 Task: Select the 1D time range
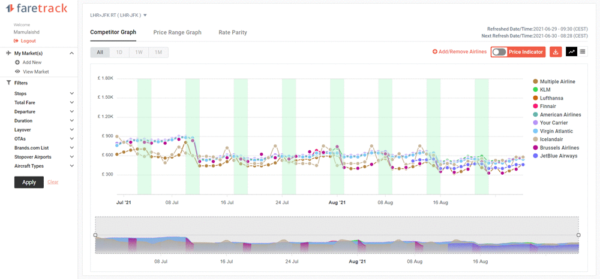tap(119, 52)
